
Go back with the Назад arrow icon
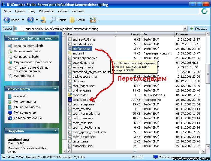pos(7,20)
